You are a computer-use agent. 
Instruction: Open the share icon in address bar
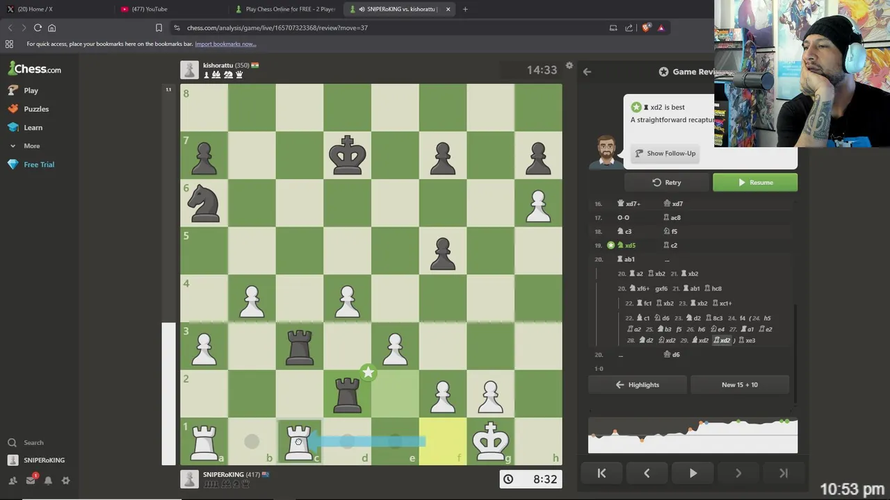[629, 28]
